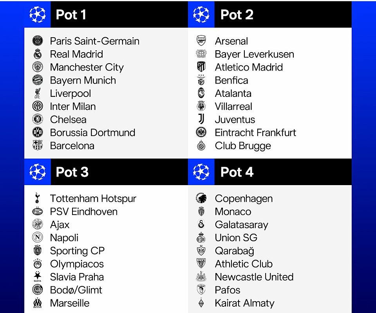376x313 pixels.
Task: Open the Bayer Leverkusen team name
Action: [254, 54]
